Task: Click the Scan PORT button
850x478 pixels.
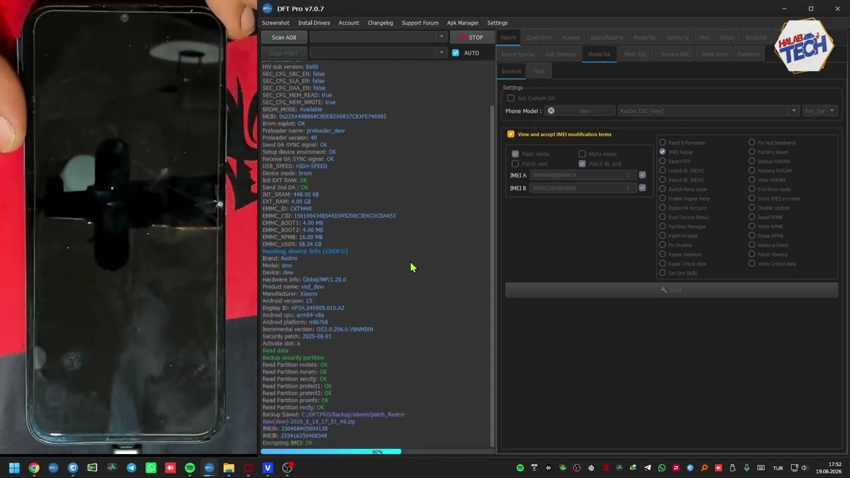Action: coord(284,53)
